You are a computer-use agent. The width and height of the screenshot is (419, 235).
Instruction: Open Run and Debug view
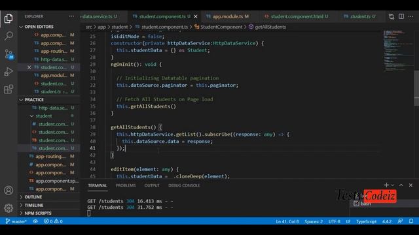tap(9, 71)
